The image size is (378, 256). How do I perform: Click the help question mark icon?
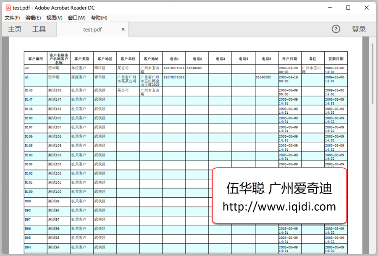336,29
